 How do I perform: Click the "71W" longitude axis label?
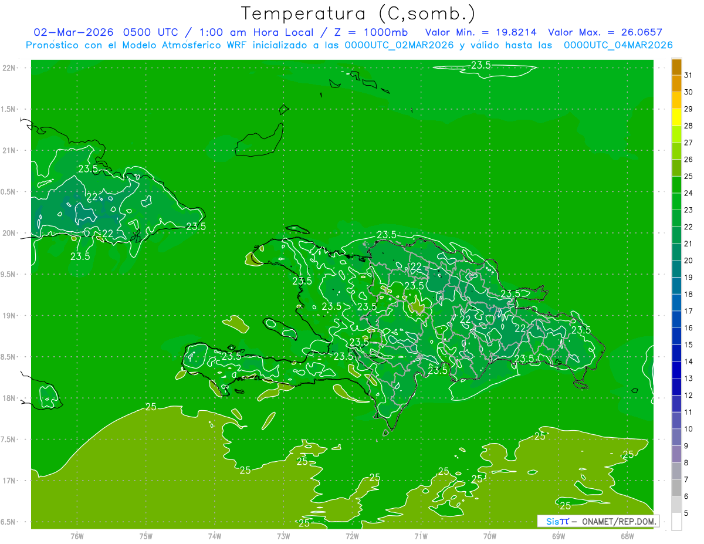(x=421, y=536)
